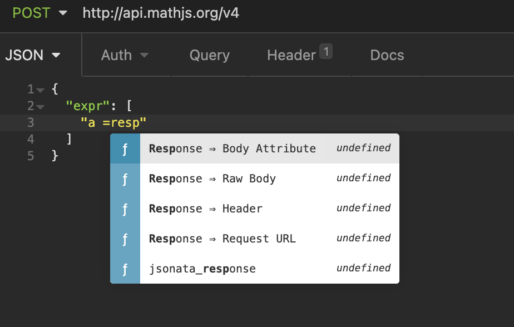Open the JSON body type dropdown

(x=33, y=55)
